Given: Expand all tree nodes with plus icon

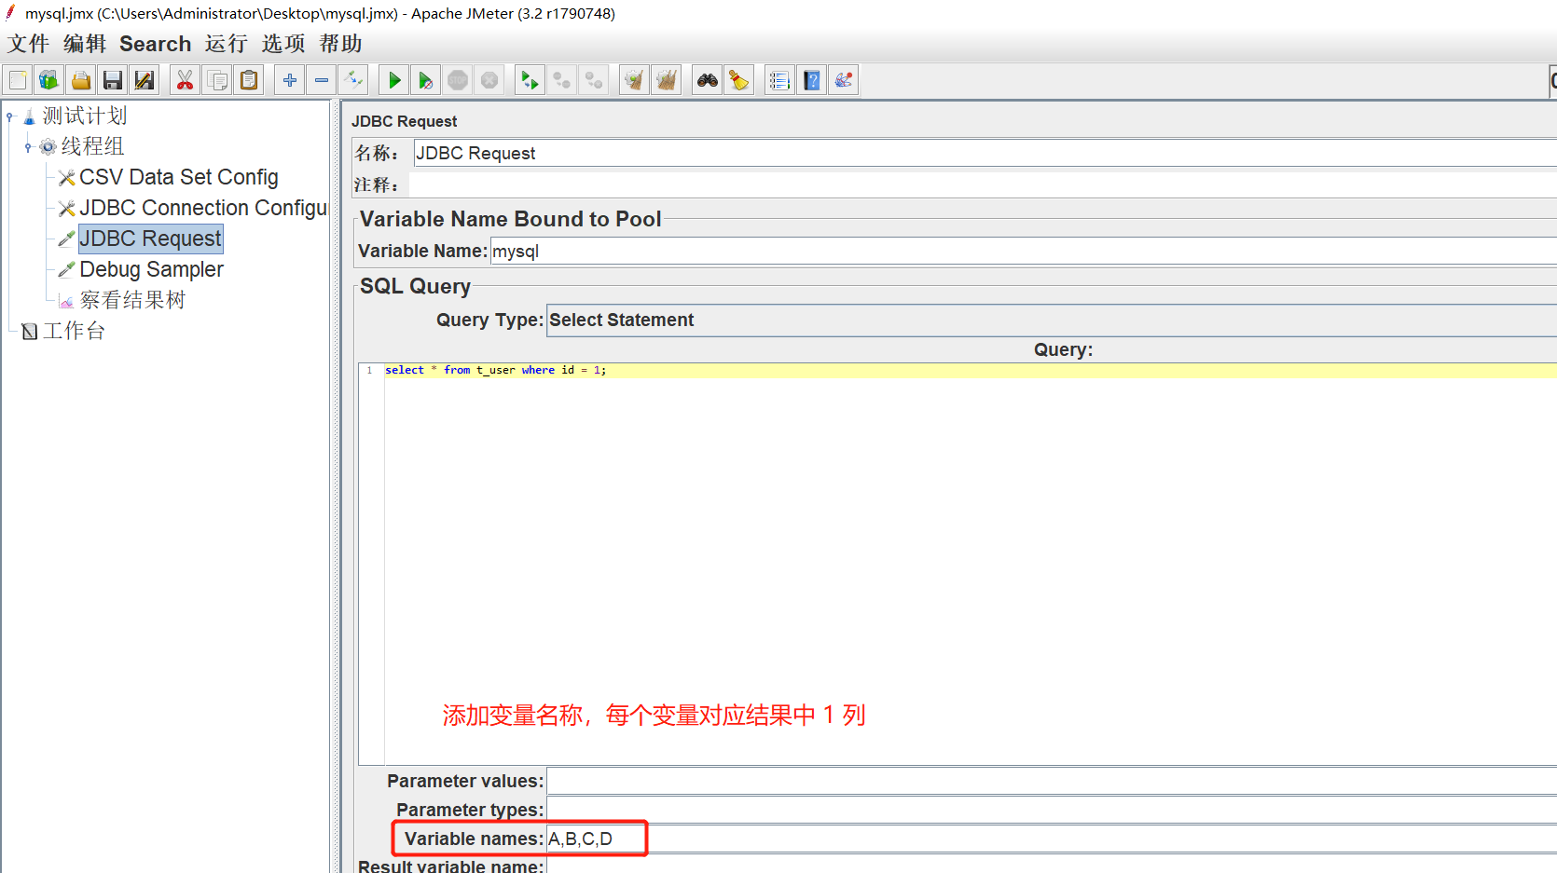Looking at the screenshot, I should [x=290, y=81].
